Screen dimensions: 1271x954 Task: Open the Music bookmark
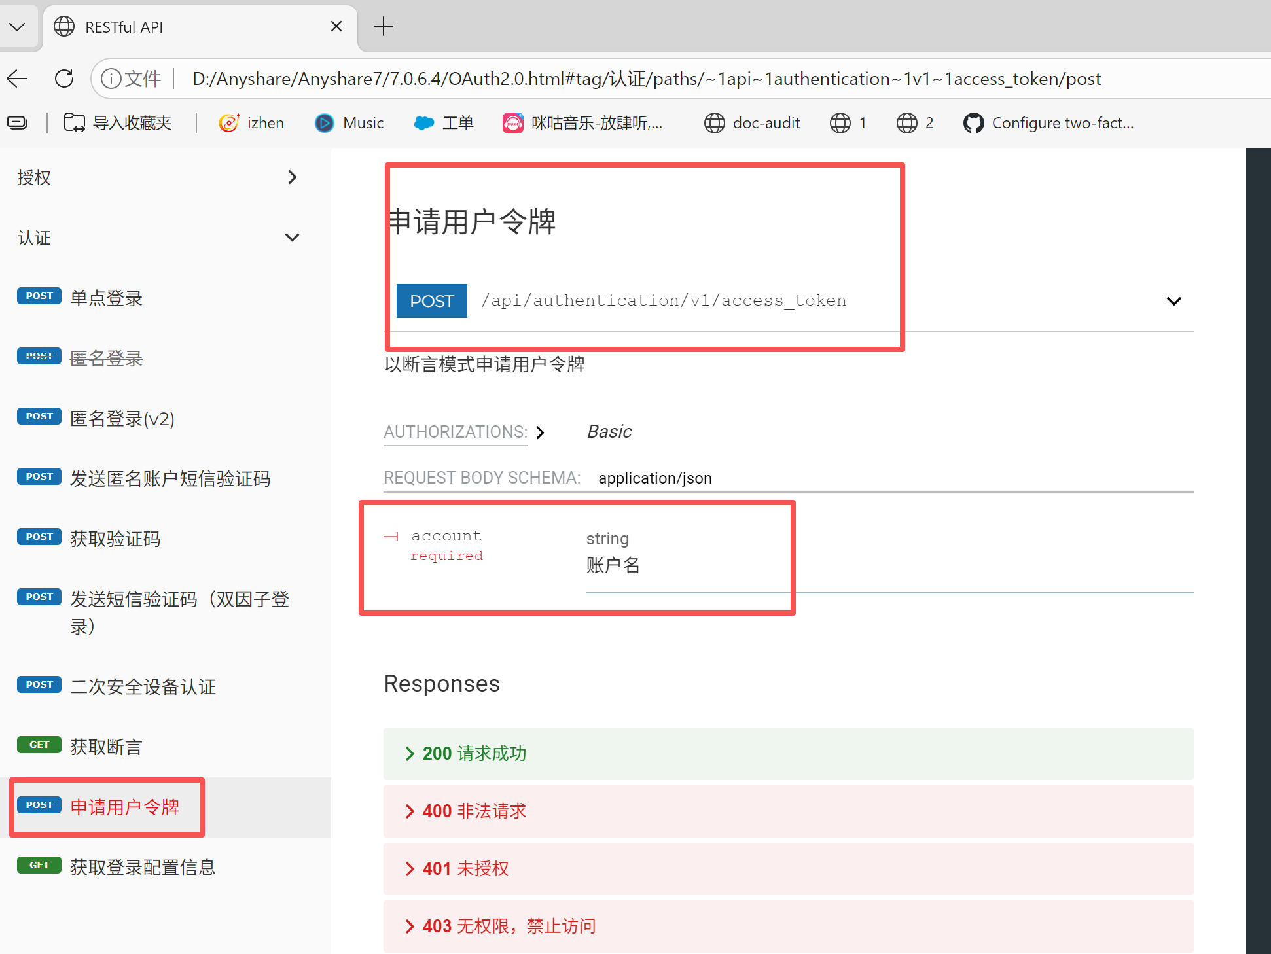[349, 123]
